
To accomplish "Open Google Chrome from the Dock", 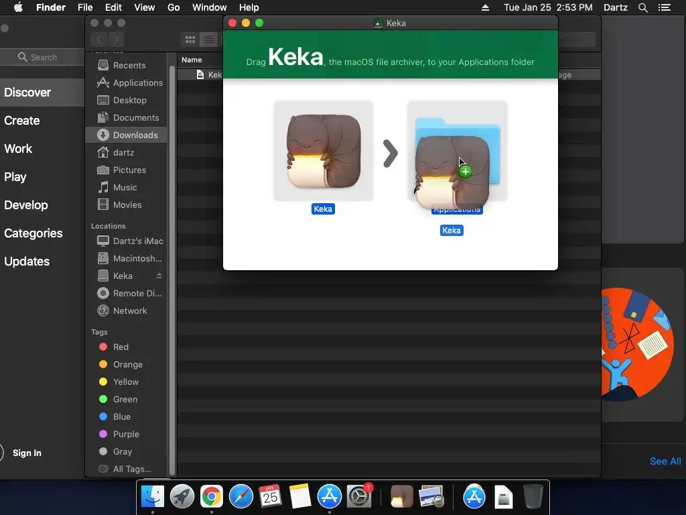I will pos(211,497).
